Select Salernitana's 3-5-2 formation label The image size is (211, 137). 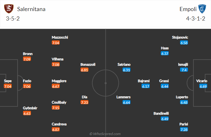click(x=12, y=19)
